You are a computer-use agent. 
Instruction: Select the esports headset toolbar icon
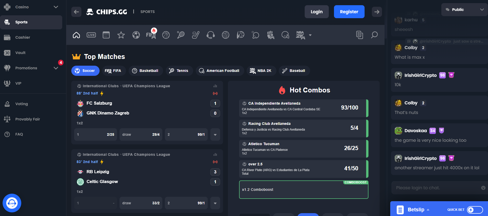211,35
